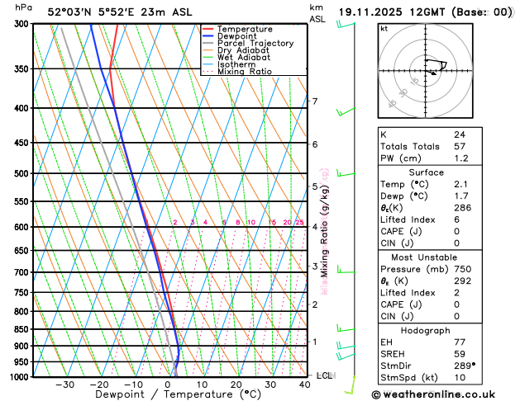Click the mixing ratio 10 label
This screenshot has height=401, width=520.
click(251, 222)
